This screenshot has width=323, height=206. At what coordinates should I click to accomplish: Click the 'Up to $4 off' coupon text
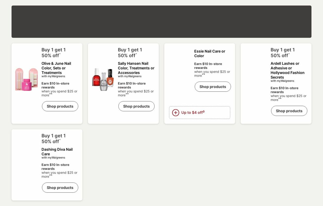(x=193, y=113)
